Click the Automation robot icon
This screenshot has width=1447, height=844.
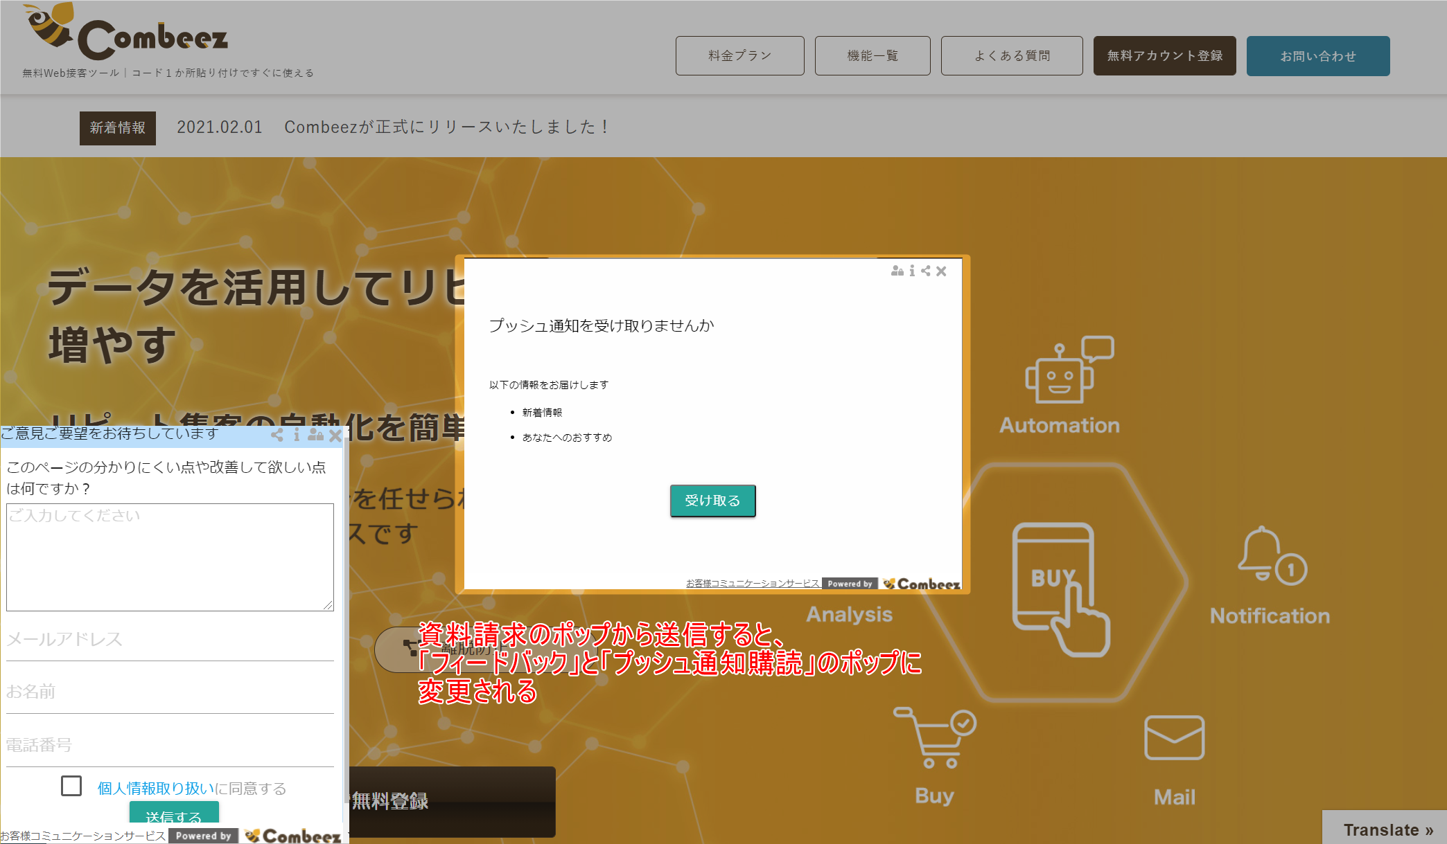[x=1069, y=369]
